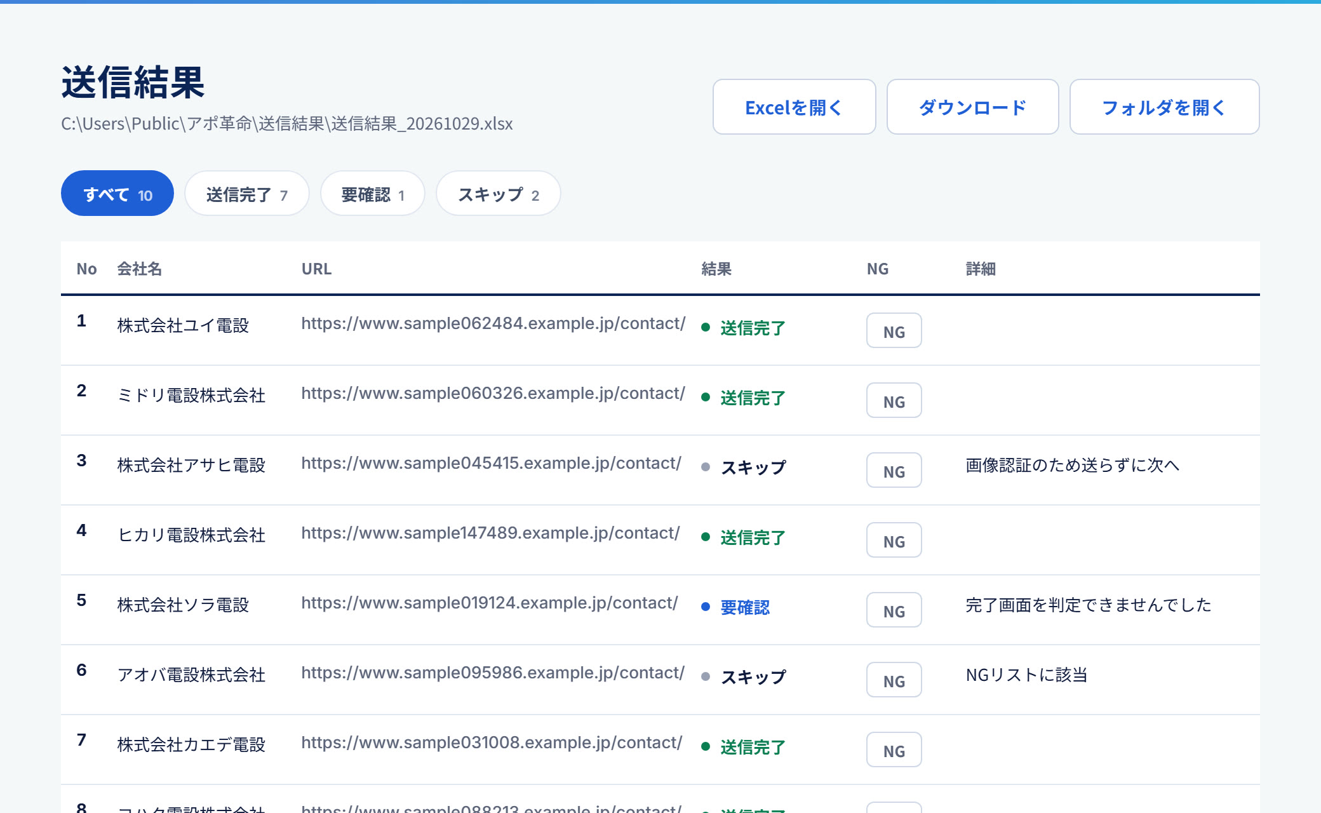Toggle NG for アオバ電設株式会社 row

click(894, 680)
